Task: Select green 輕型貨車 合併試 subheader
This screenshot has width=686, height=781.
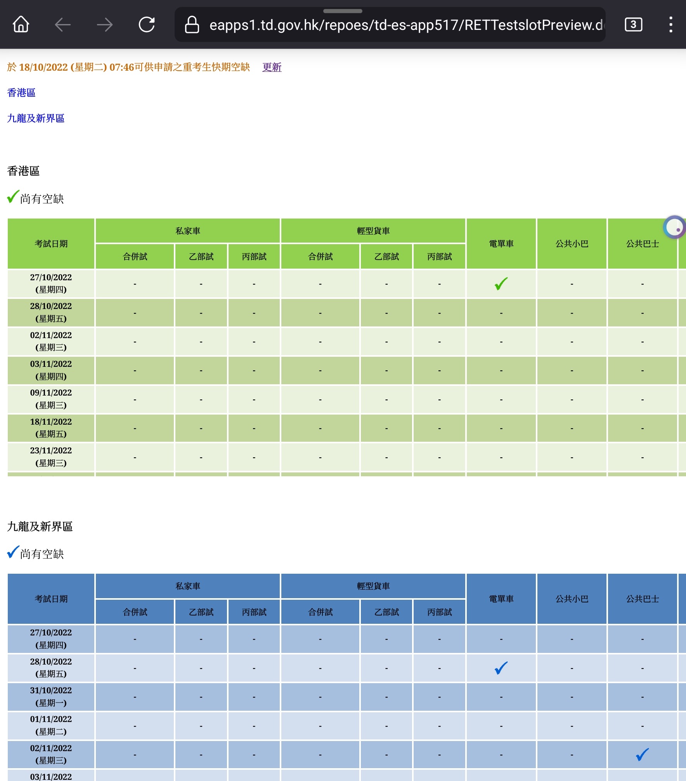Action: pos(320,257)
